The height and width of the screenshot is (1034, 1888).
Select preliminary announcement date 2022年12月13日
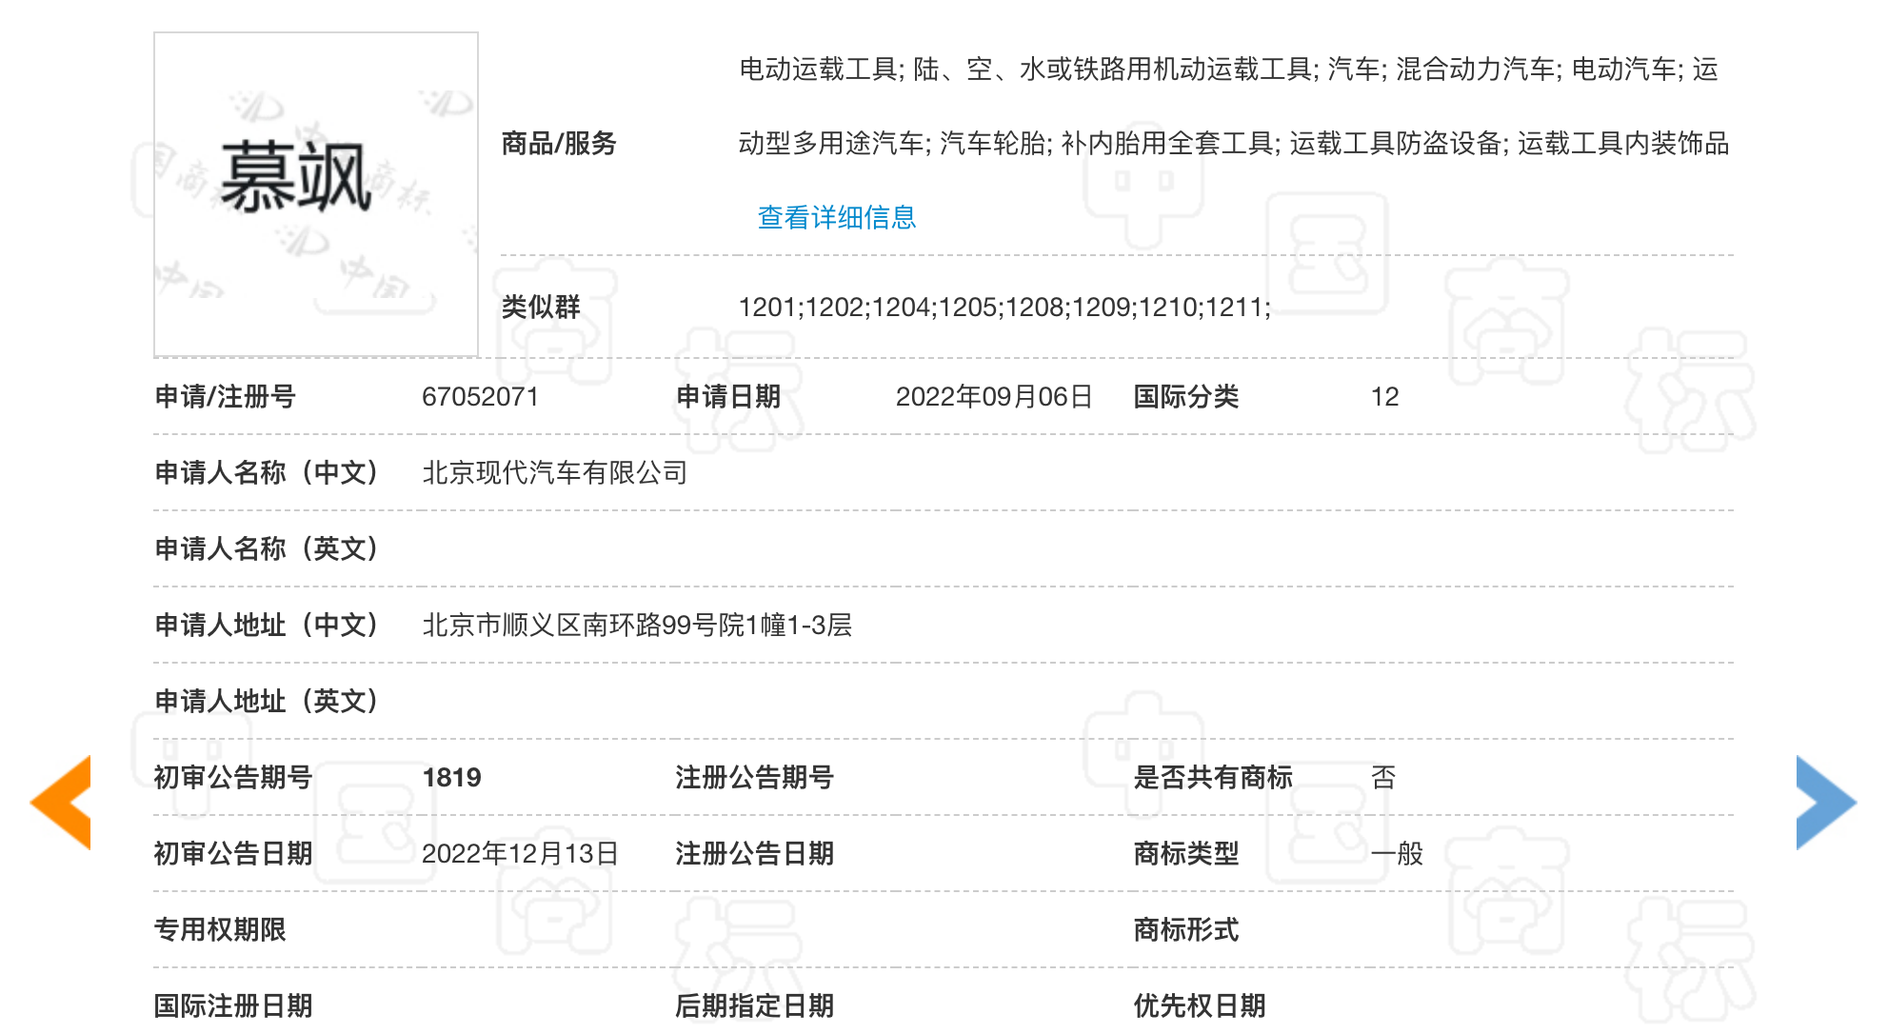pos(520,853)
